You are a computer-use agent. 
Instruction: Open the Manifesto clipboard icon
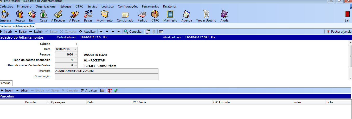pyautogui.click(x=170, y=16)
